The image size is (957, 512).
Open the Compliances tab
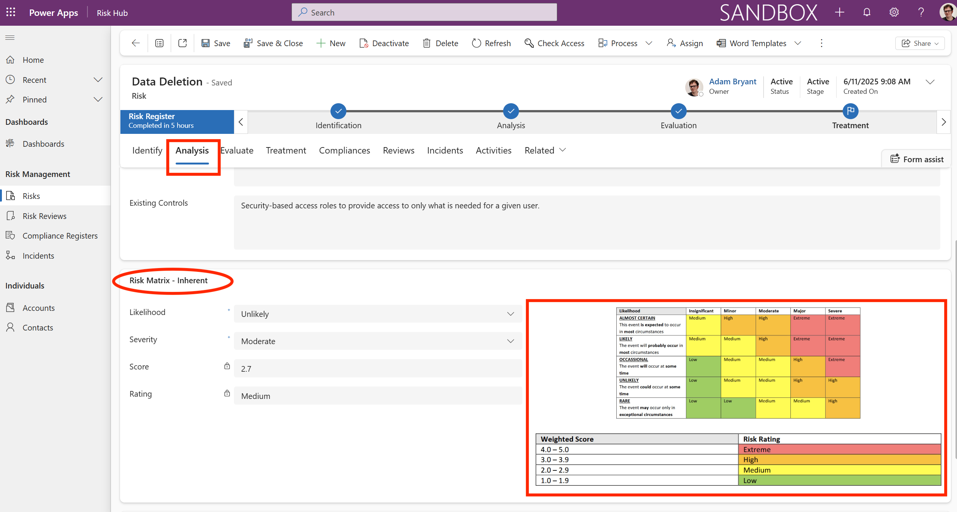[x=344, y=150]
